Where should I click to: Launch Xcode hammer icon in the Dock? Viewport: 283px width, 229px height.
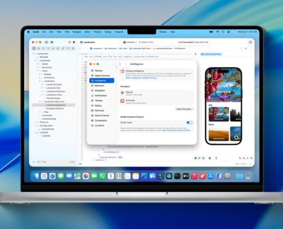[144, 176]
